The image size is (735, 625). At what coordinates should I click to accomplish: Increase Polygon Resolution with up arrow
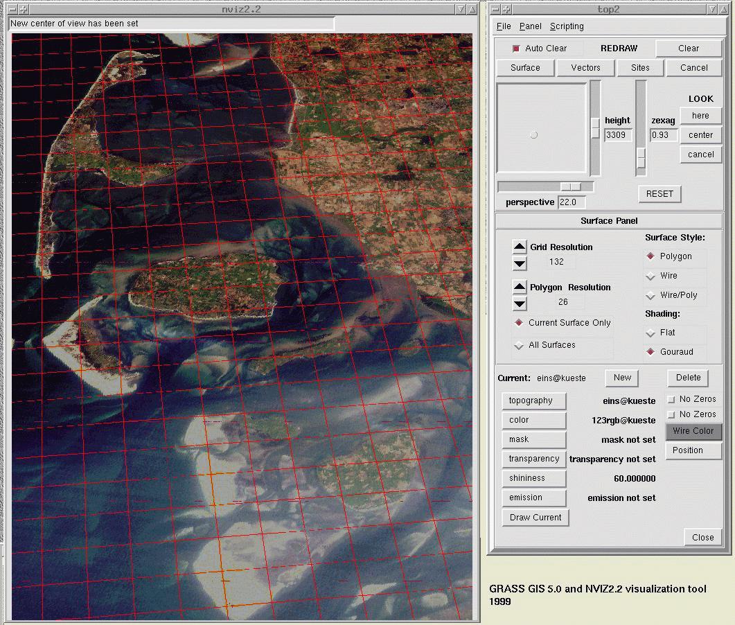coord(520,287)
